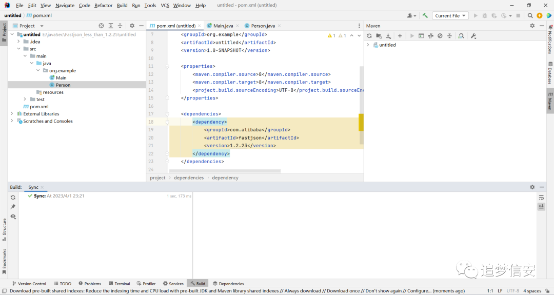Viewport: 554px width, 295px height.
Task: Expand the test folder
Action: (x=25, y=100)
